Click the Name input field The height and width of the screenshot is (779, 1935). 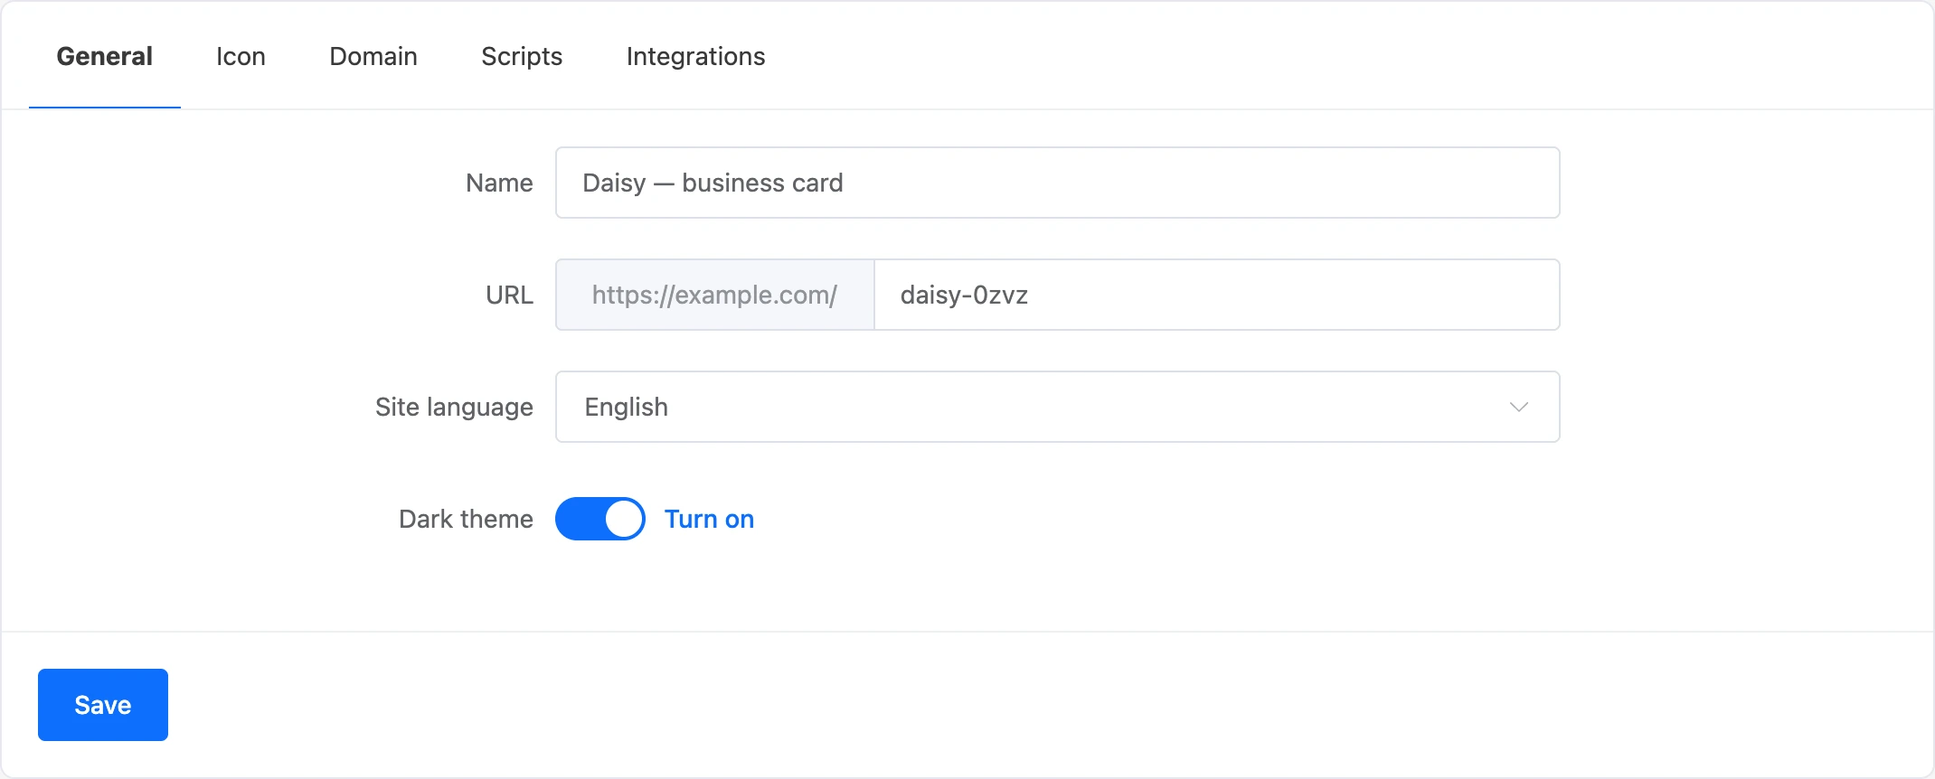(x=1057, y=183)
